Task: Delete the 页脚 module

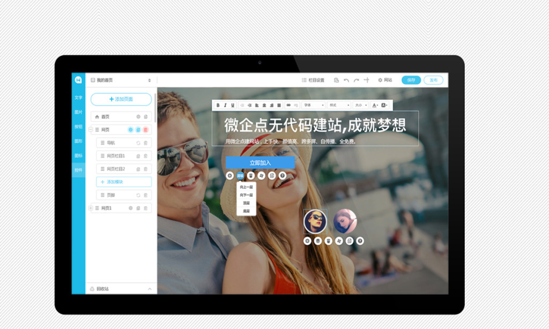Action: coord(146,195)
